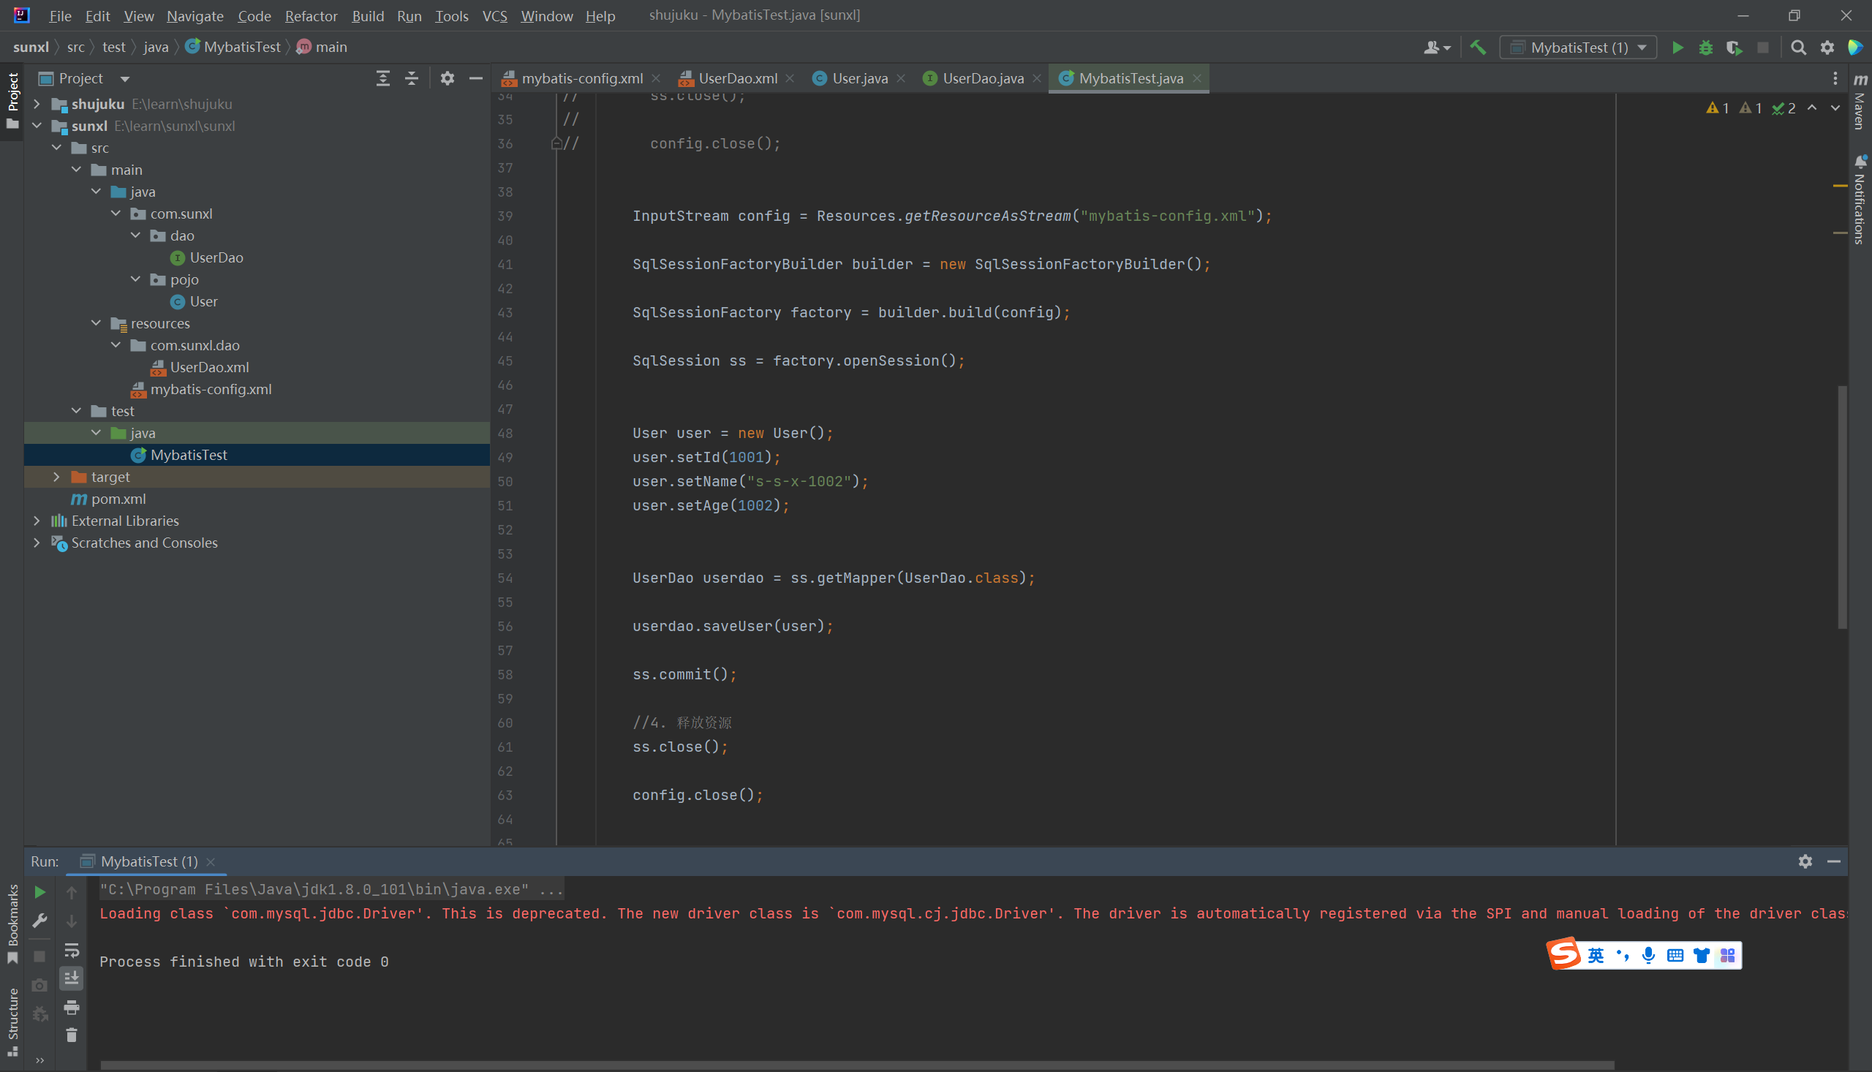Click Expand All icon in Project panel

(x=382, y=78)
